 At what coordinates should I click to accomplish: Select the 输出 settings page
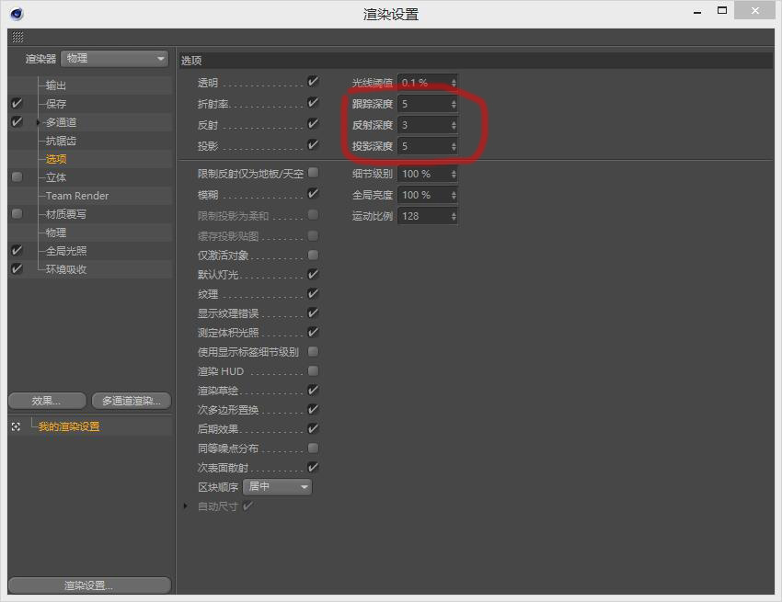click(56, 85)
